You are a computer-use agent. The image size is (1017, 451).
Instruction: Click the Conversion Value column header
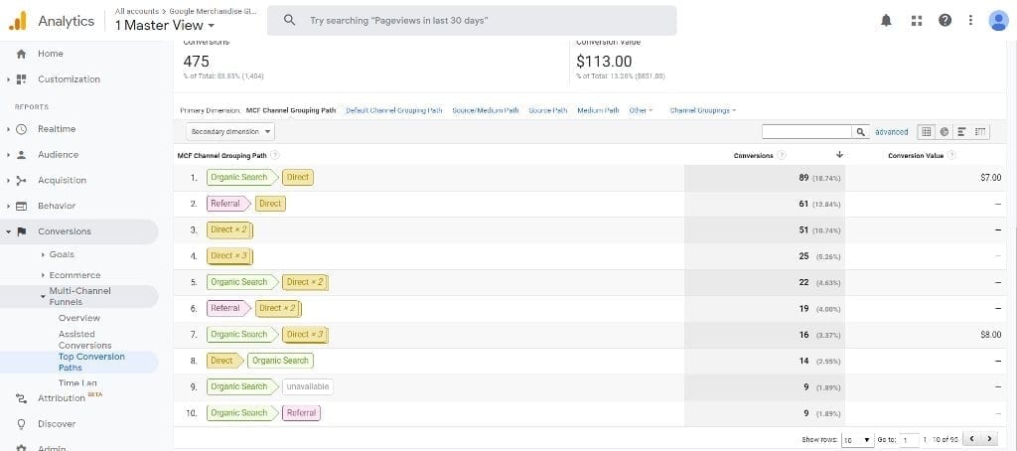click(x=916, y=155)
